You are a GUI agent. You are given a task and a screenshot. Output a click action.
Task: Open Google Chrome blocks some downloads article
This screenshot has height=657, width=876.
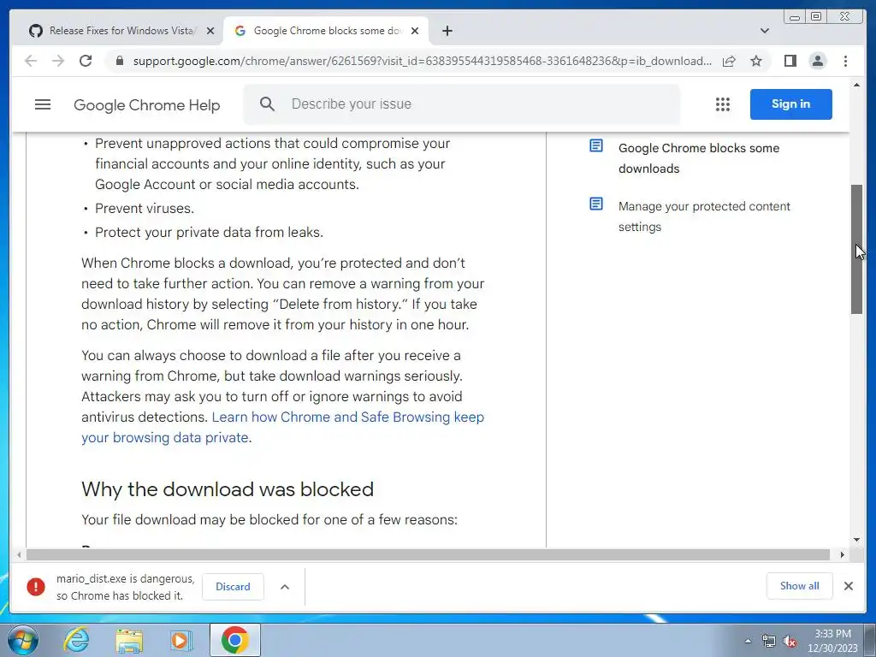[x=698, y=158]
